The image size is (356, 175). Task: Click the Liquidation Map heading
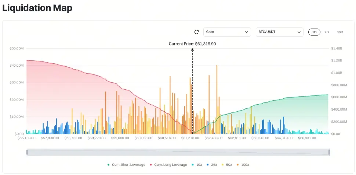point(37,8)
